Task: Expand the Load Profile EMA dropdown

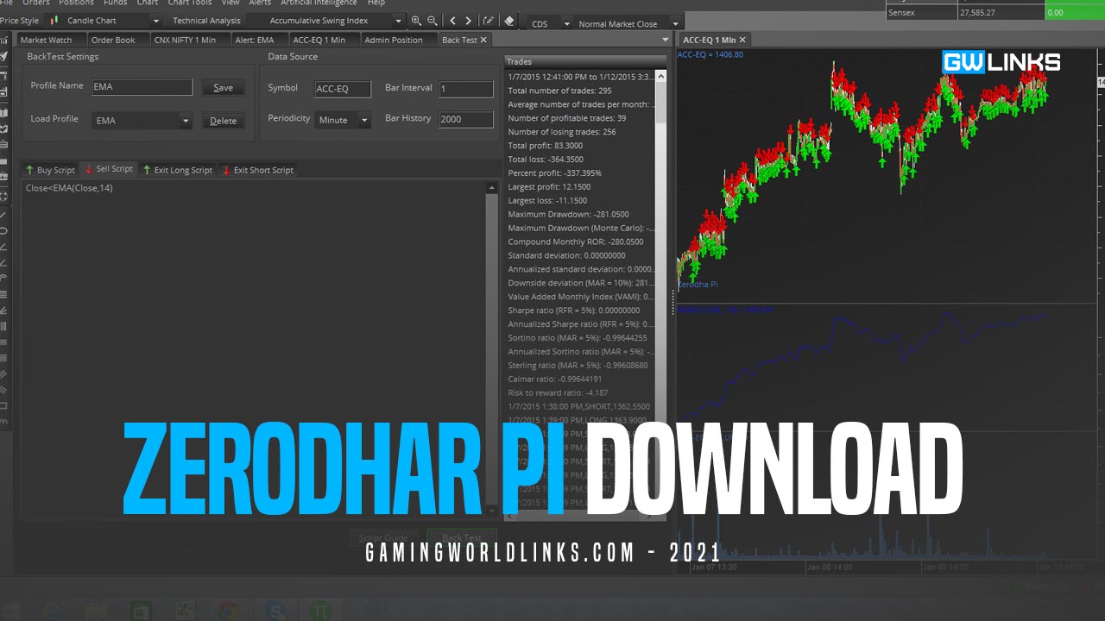Action: 185,121
